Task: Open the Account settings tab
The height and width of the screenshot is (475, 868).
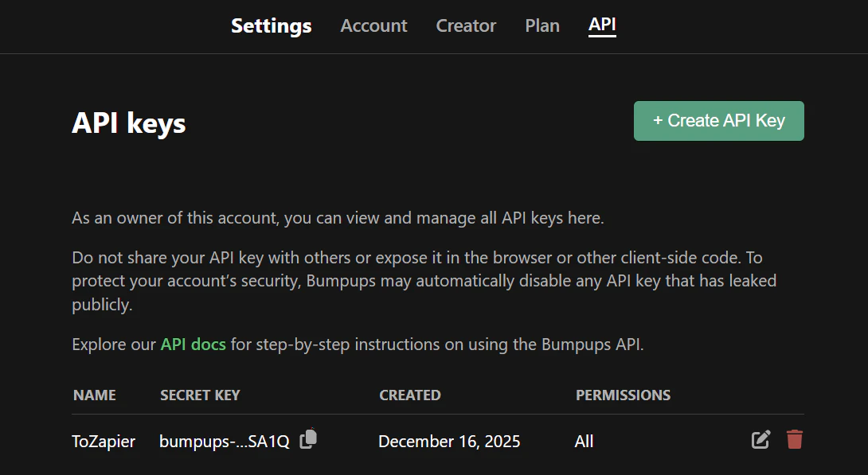Action: tap(373, 25)
